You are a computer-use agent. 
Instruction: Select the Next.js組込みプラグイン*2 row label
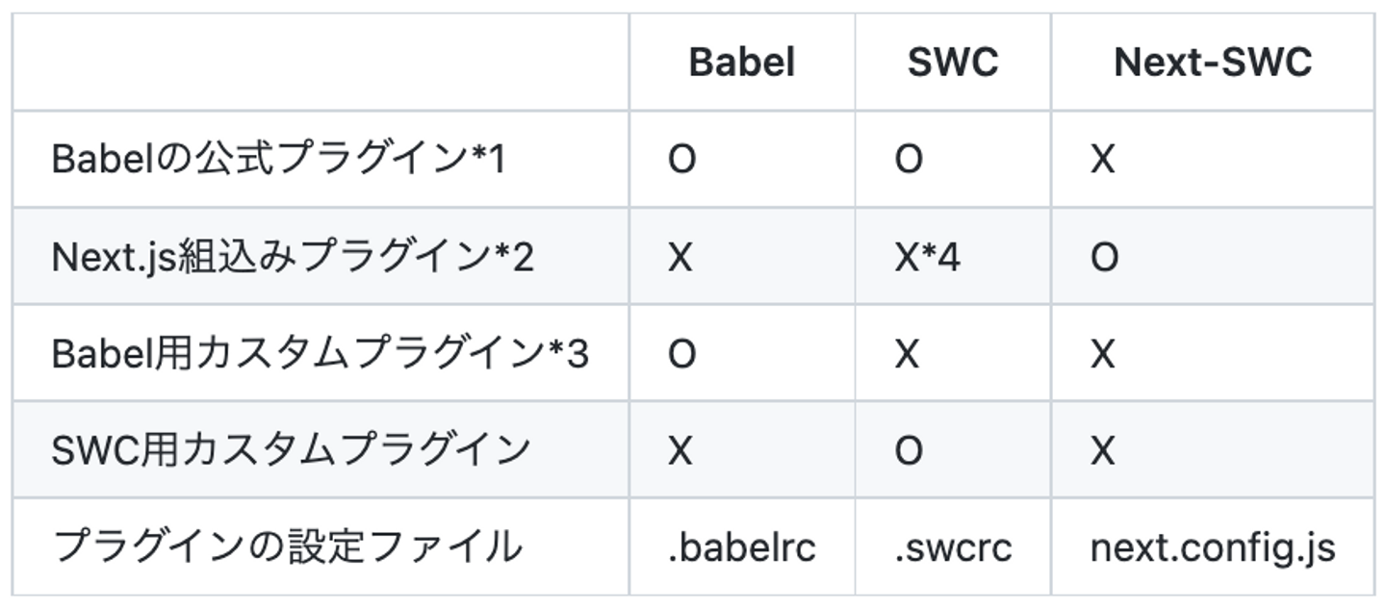(292, 257)
